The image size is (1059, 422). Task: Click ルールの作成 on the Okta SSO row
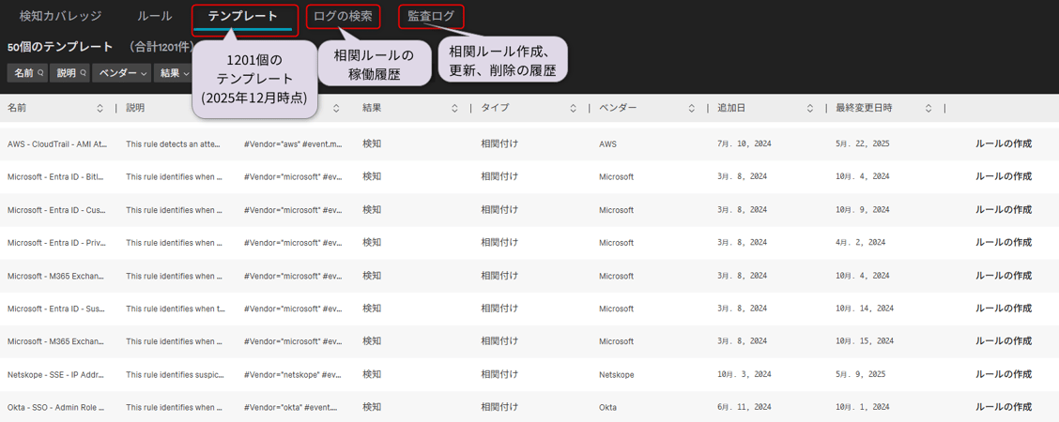(x=1003, y=407)
